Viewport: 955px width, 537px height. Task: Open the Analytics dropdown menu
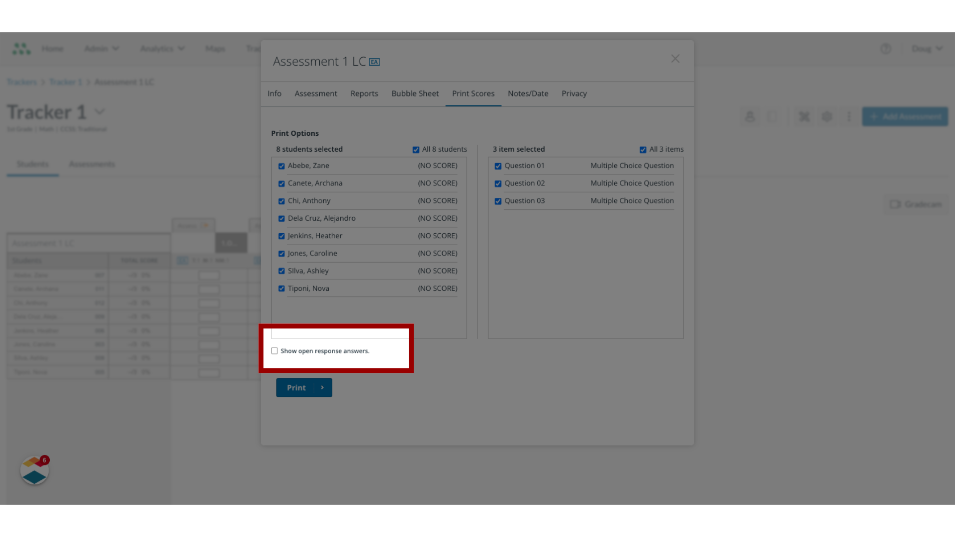pyautogui.click(x=162, y=49)
